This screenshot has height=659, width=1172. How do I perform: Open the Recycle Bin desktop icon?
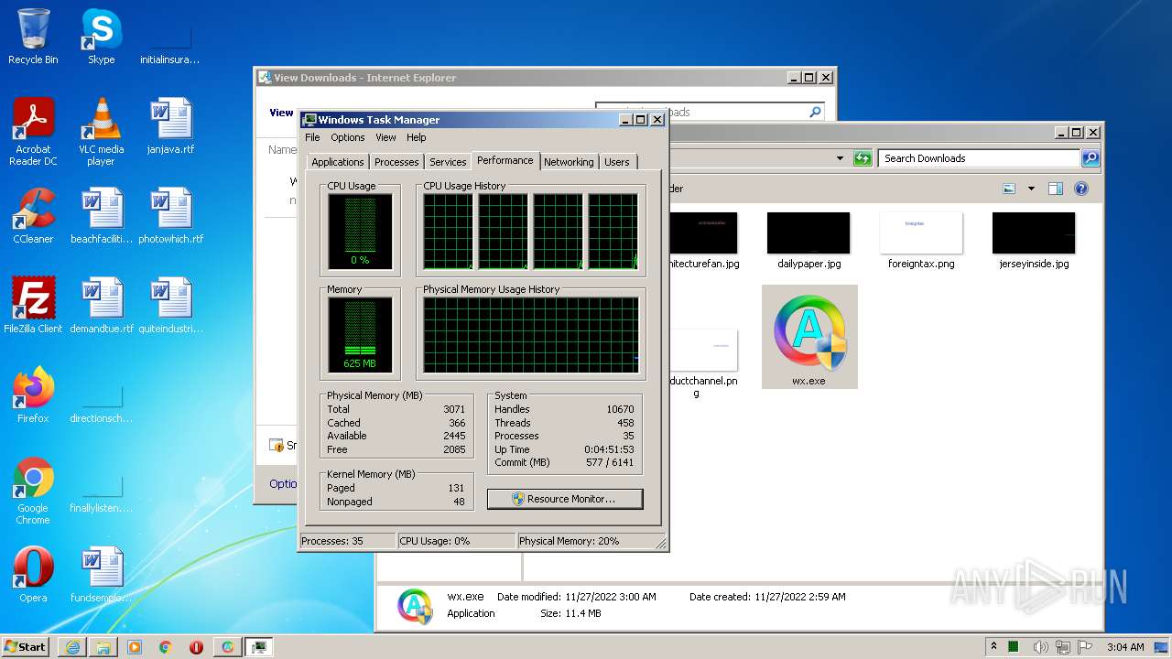coord(33,37)
